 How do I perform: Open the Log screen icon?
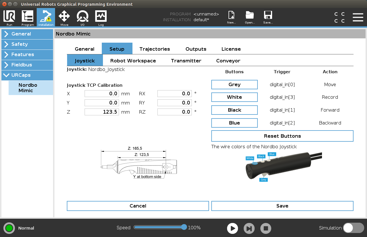point(101,18)
